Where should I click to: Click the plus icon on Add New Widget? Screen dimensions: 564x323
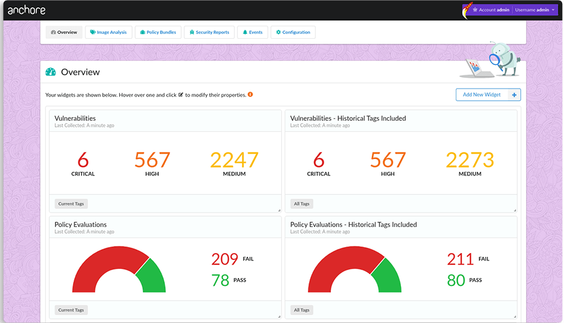(514, 95)
